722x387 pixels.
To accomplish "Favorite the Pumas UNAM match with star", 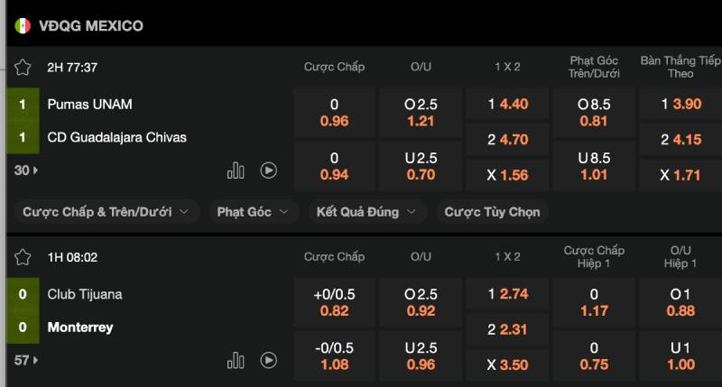I will (x=23, y=68).
